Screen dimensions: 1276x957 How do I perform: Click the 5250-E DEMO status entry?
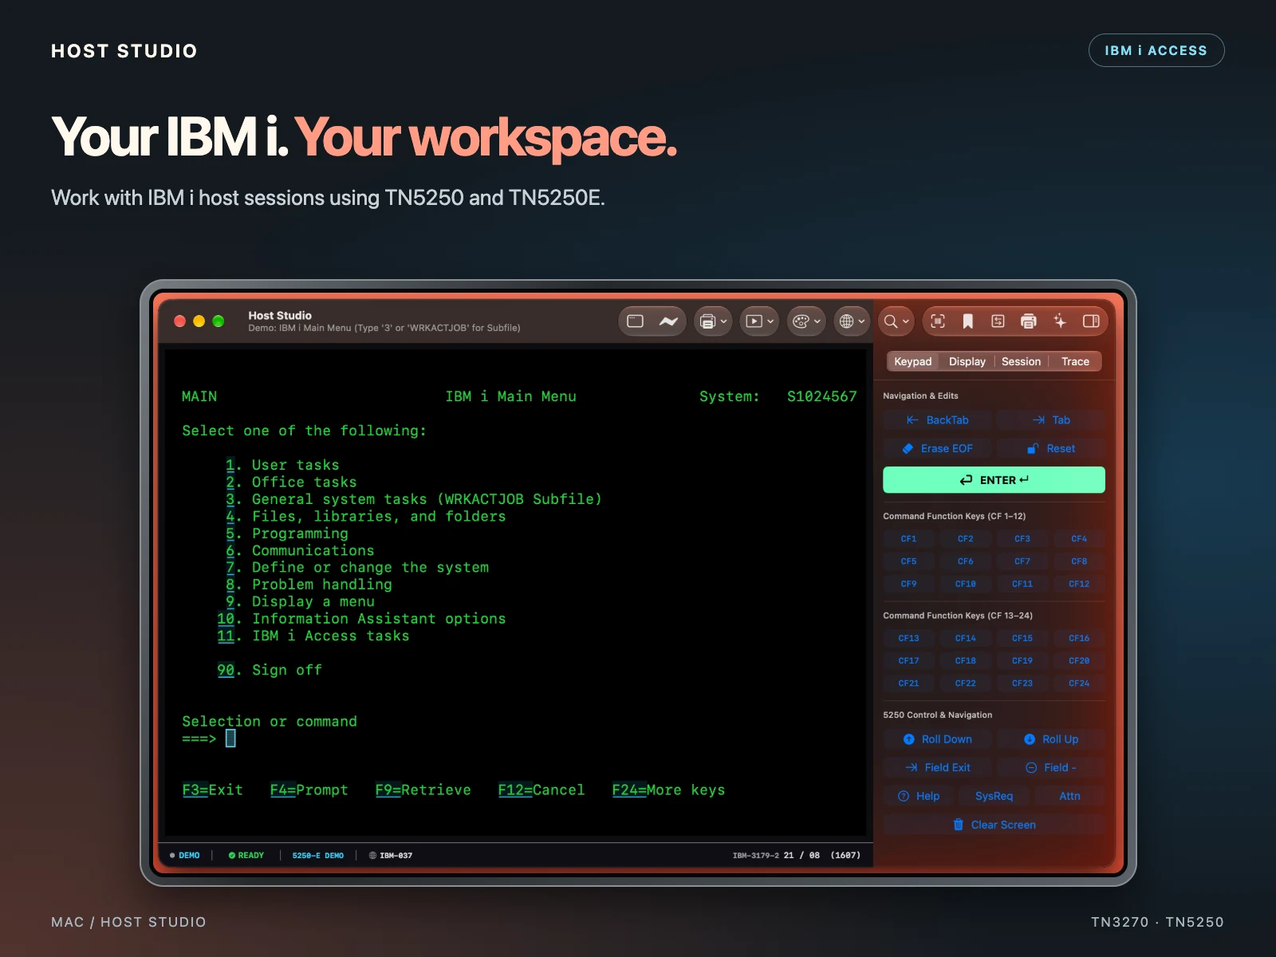click(317, 856)
